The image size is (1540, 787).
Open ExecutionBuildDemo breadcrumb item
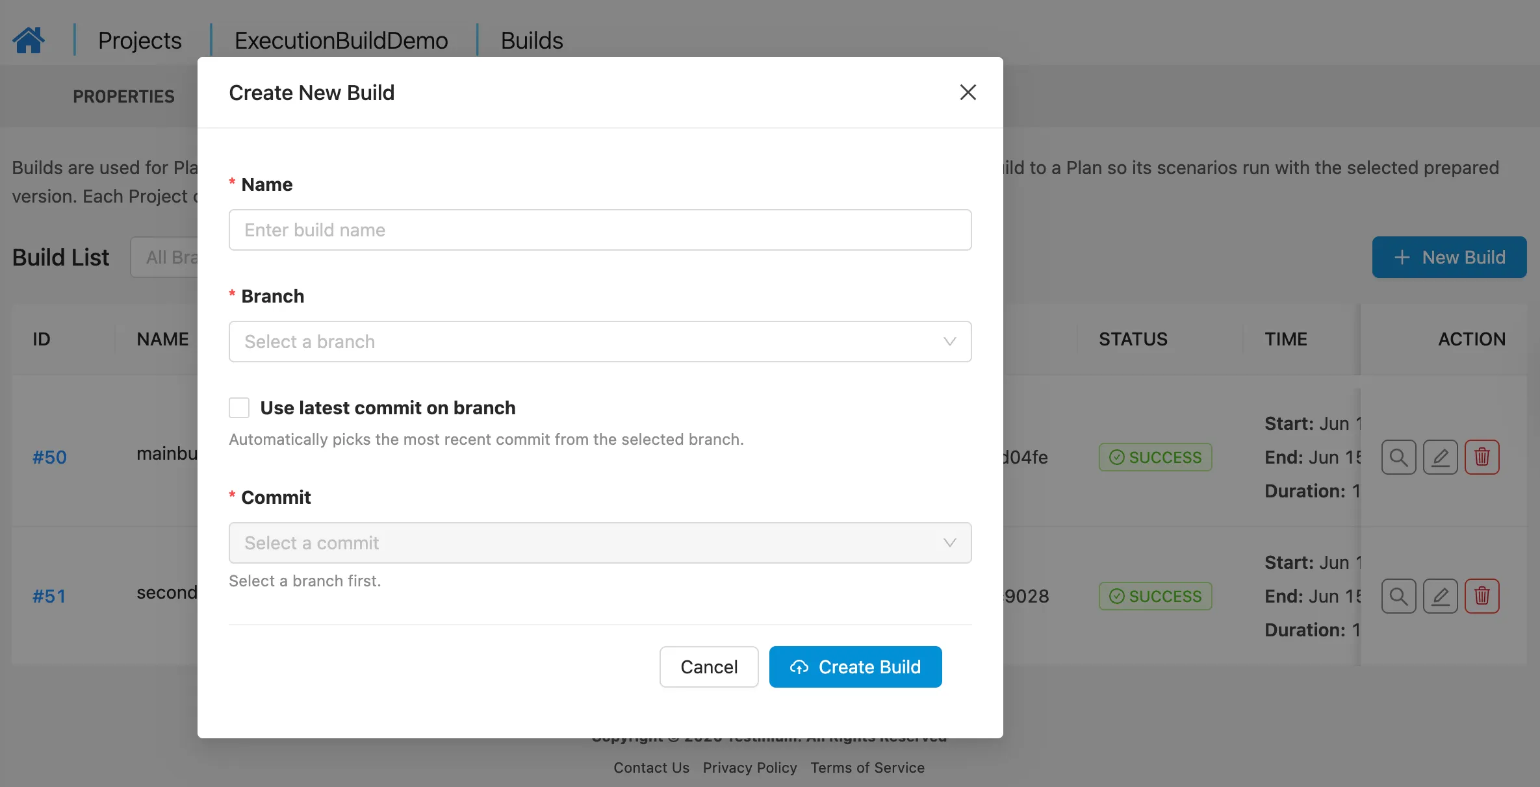(x=341, y=40)
